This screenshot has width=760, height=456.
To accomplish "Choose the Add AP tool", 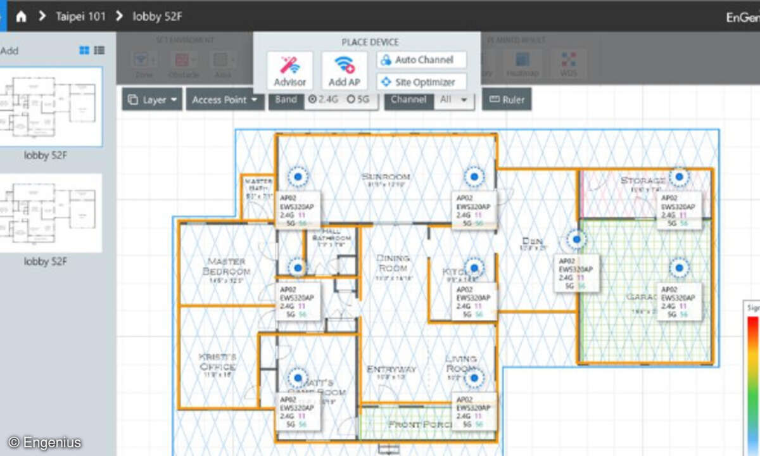I will [345, 71].
